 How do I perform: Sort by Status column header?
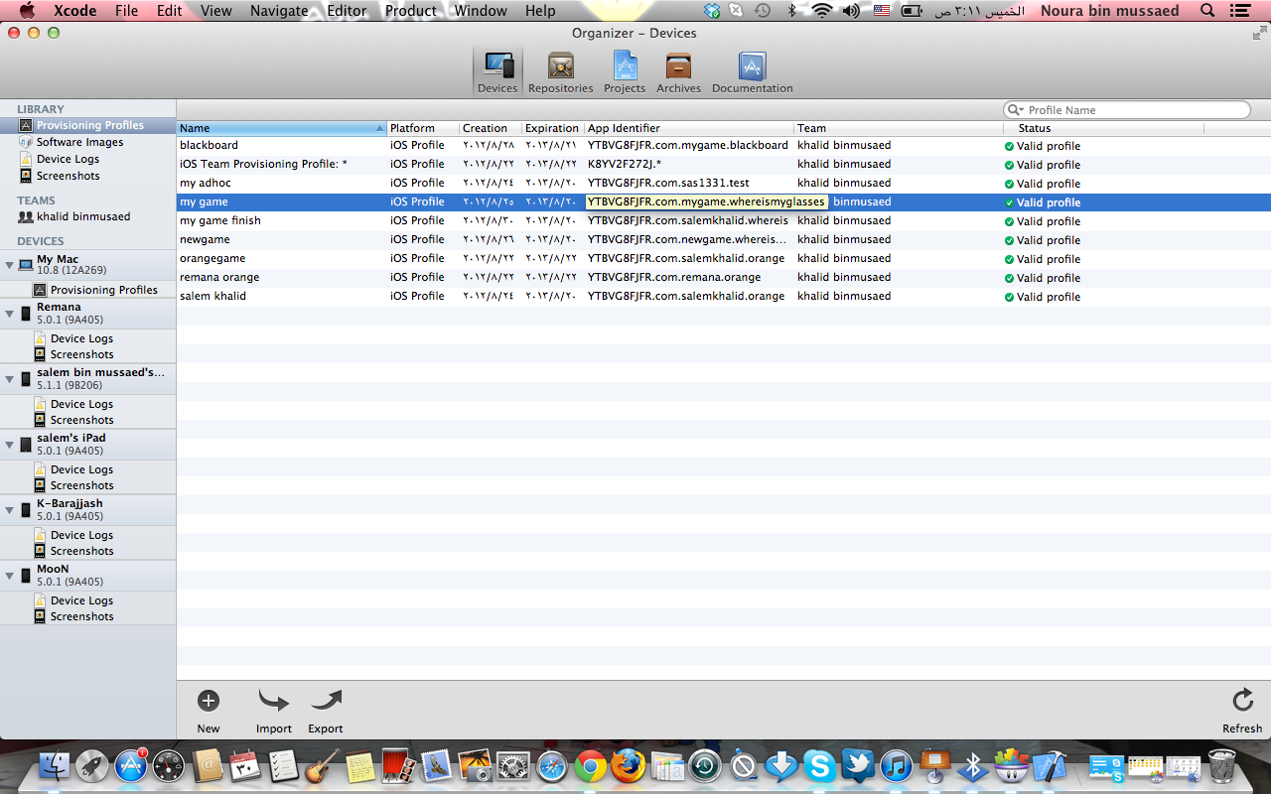pyautogui.click(x=1103, y=128)
